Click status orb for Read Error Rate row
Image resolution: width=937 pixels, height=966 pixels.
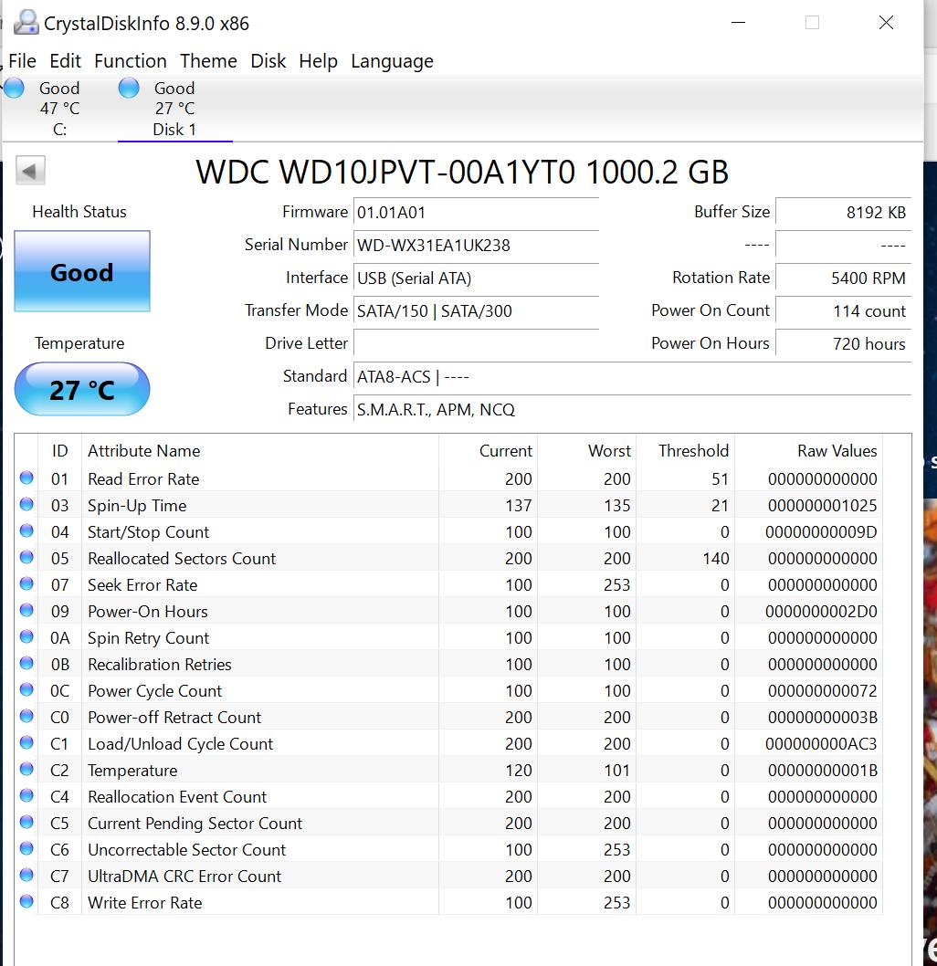coord(26,478)
